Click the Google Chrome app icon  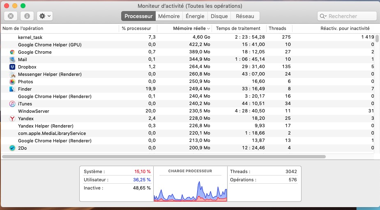[12, 52]
